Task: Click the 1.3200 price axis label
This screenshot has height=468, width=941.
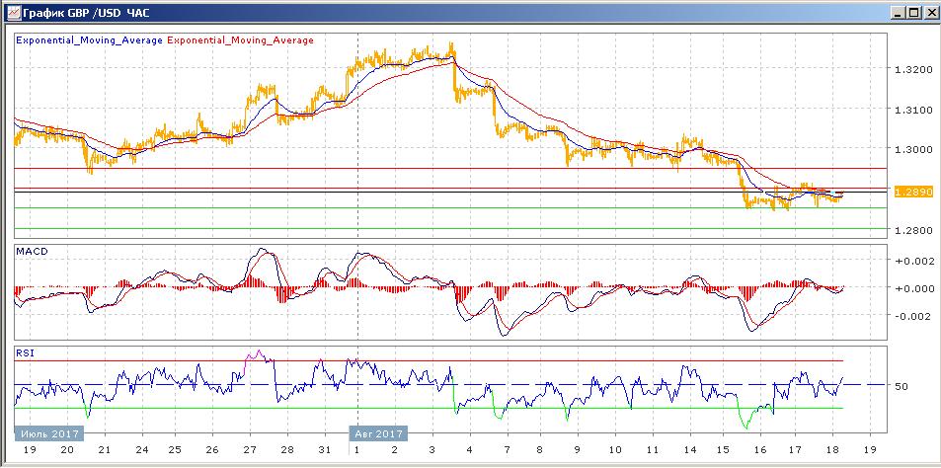Action: [909, 70]
